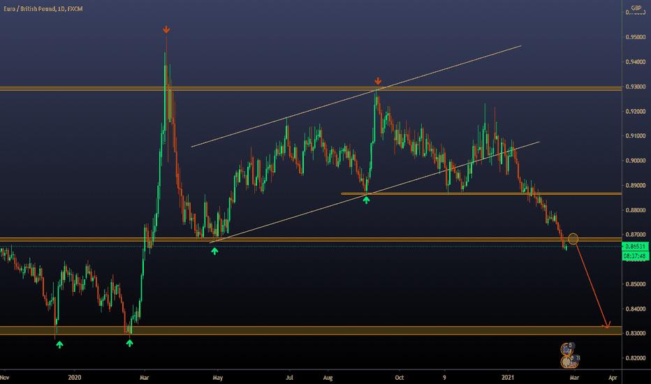The height and width of the screenshot is (384, 651).
Task: Open the upper event icon with badge 5
Action: (567, 348)
